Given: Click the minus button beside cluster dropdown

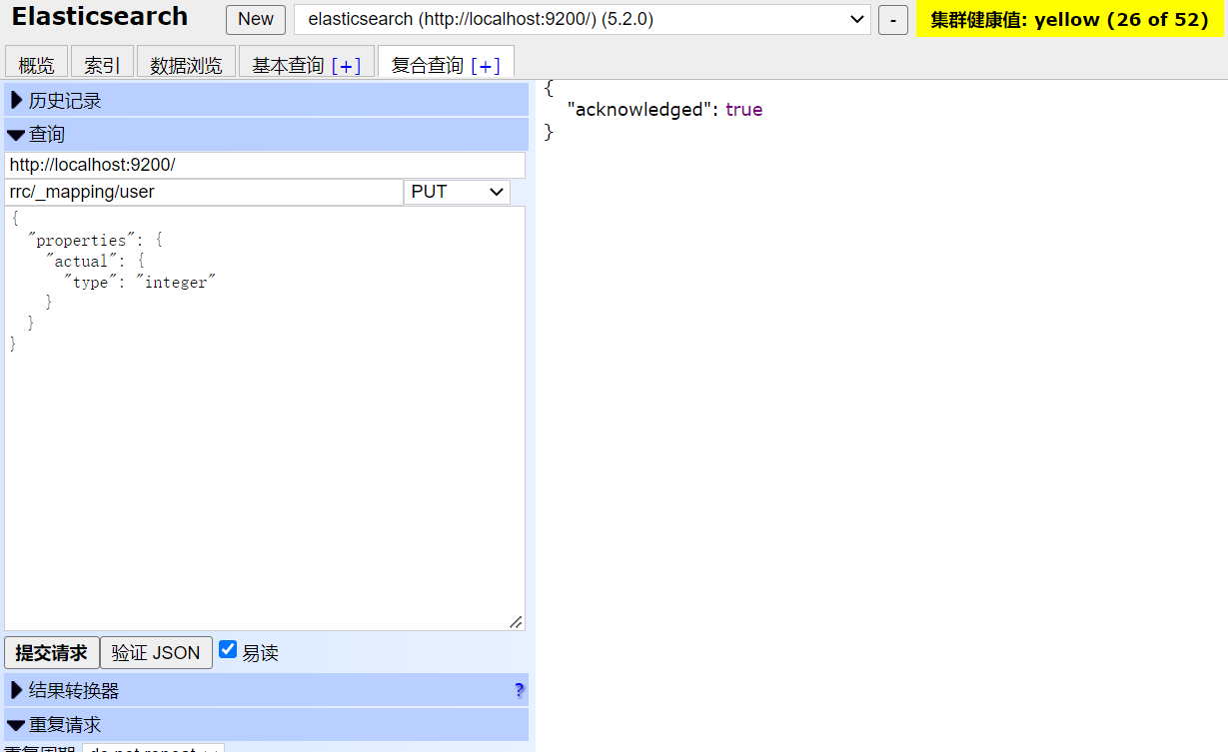Looking at the screenshot, I should click(893, 19).
